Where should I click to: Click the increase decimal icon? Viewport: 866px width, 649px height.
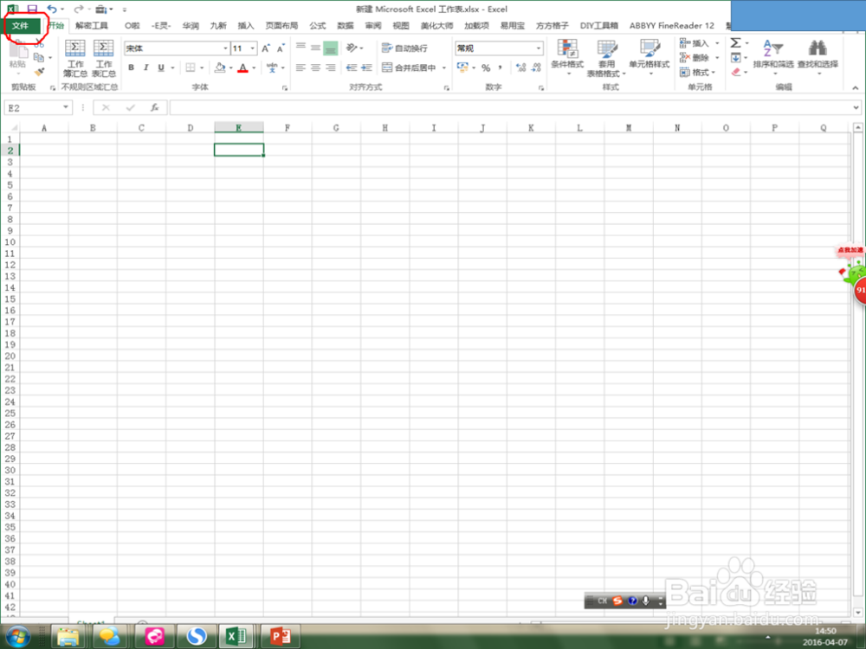(x=520, y=67)
